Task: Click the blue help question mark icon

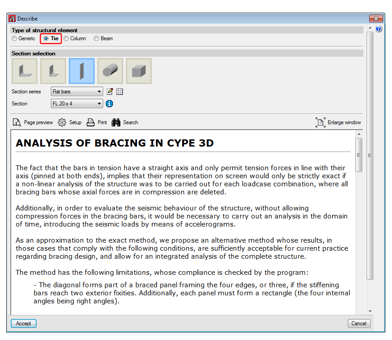Action: [x=379, y=29]
